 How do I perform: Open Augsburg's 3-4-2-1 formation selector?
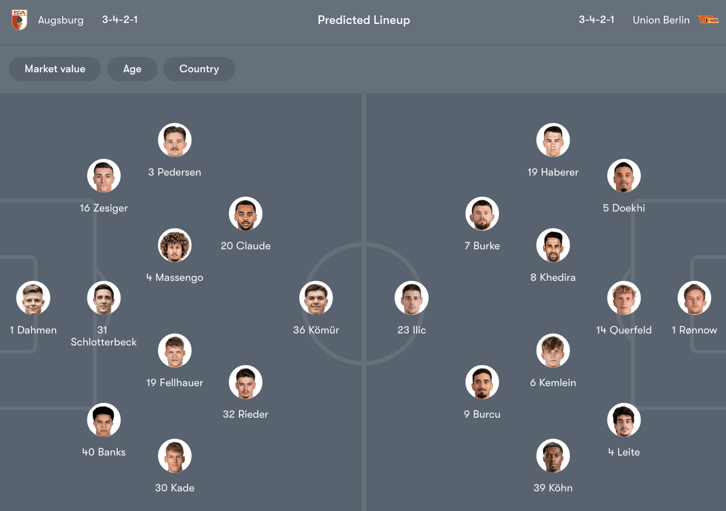point(120,20)
